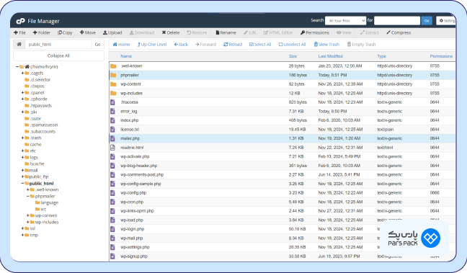Select the lscache folder in tree
Viewport: 467px width, 273px height.
tap(37, 164)
